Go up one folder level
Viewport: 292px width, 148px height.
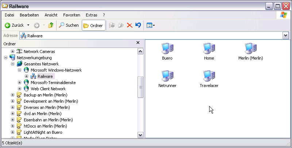[x=51, y=25]
